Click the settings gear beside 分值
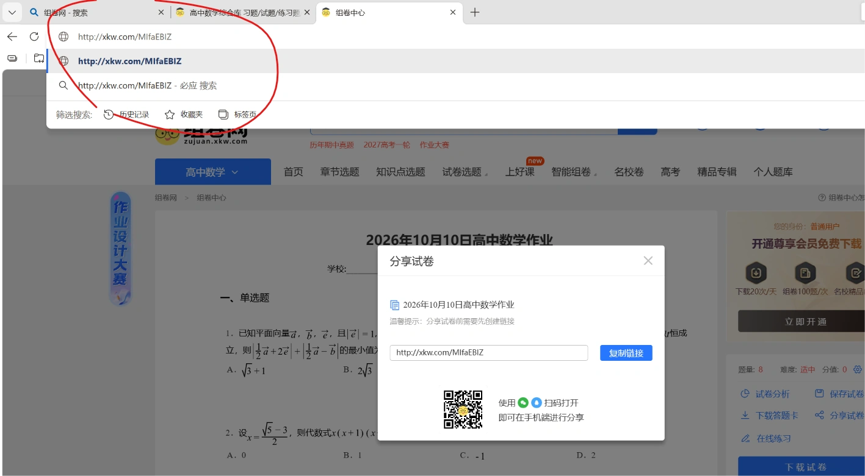 pos(858,369)
